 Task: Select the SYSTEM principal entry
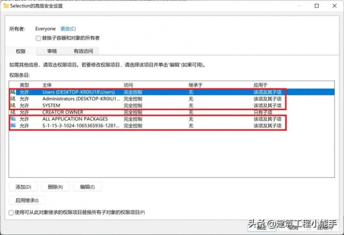(x=172, y=105)
